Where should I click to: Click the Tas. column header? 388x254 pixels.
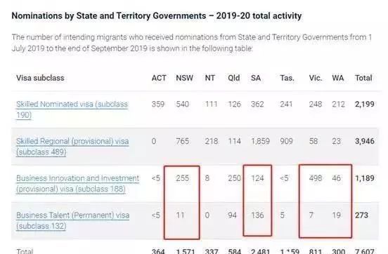click(287, 78)
